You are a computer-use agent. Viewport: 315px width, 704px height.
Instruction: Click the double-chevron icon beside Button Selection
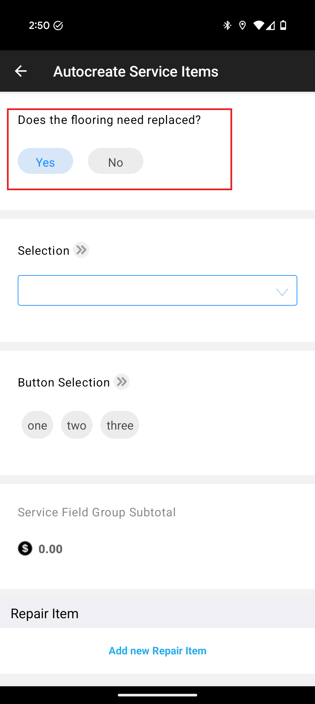(x=121, y=382)
